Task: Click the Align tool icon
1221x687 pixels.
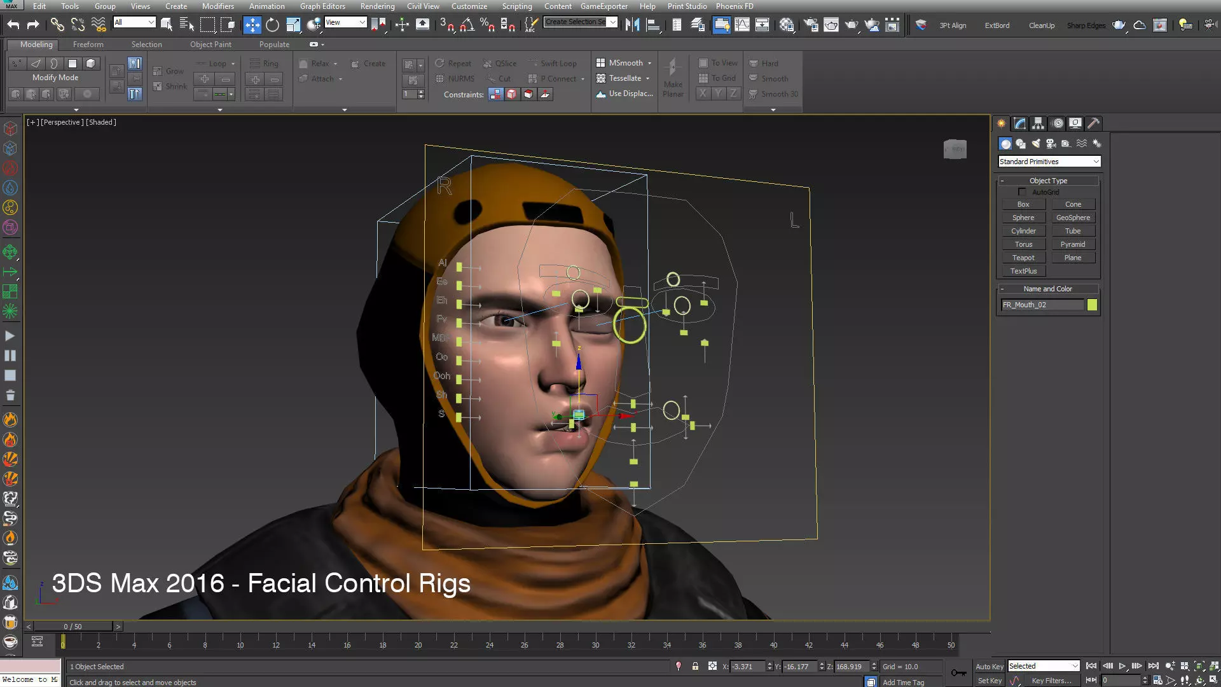Action: tap(652, 25)
